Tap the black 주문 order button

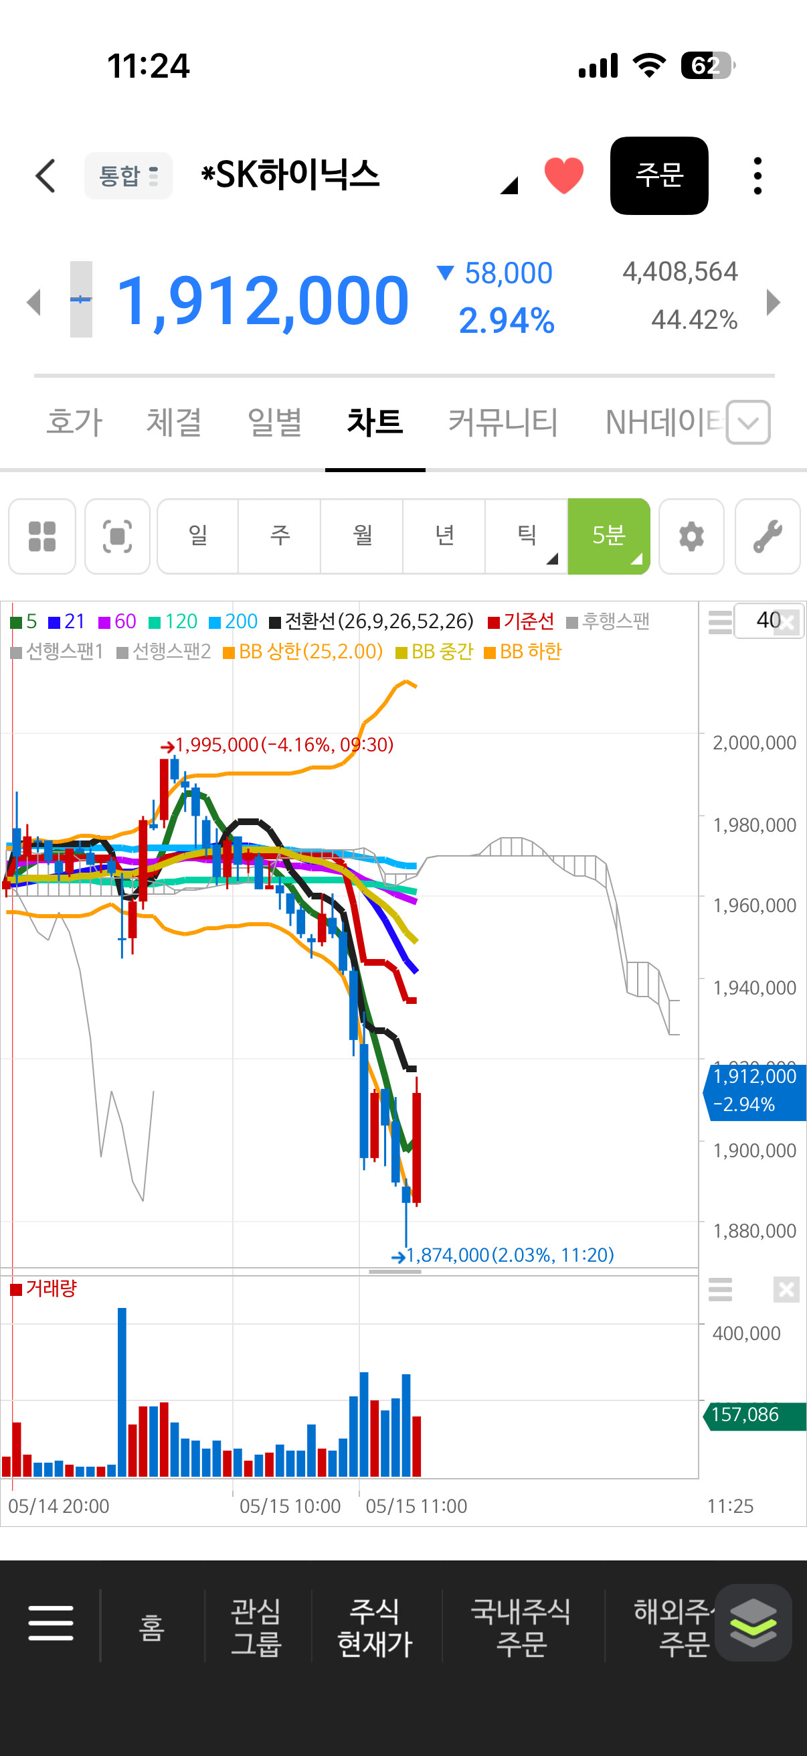click(658, 175)
